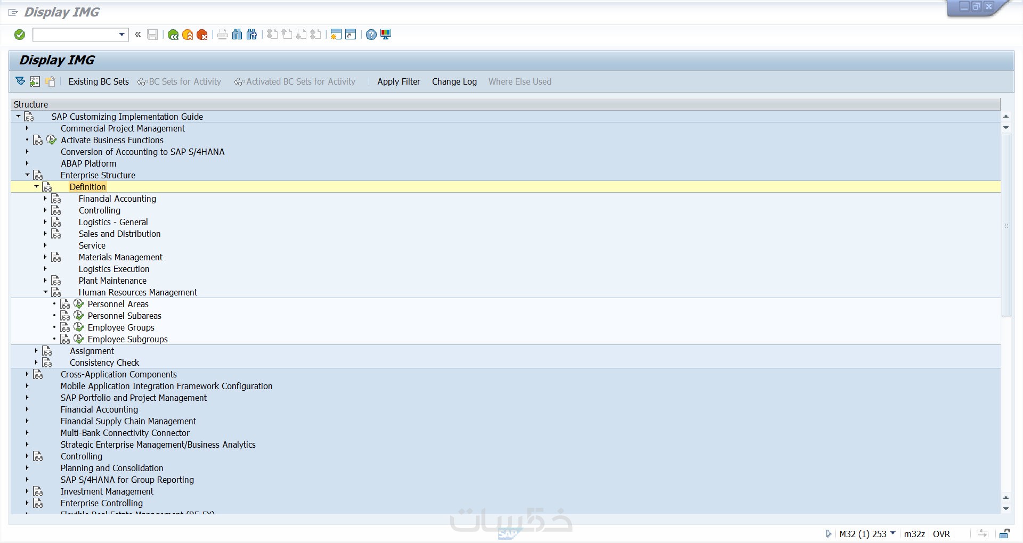Collapse the SAP Customizing Implementation Guide root
This screenshot has width=1023, height=543.
(x=18, y=116)
